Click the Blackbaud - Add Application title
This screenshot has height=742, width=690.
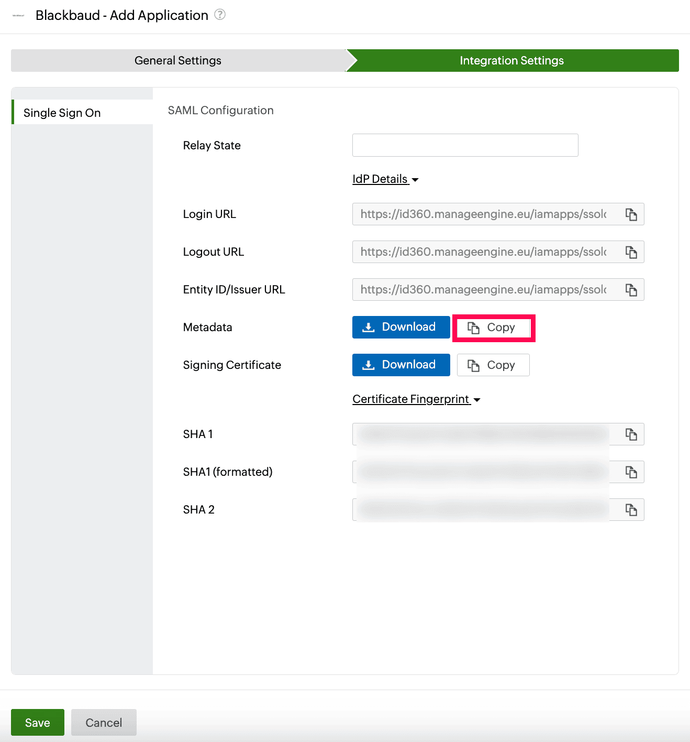pyautogui.click(x=122, y=15)
